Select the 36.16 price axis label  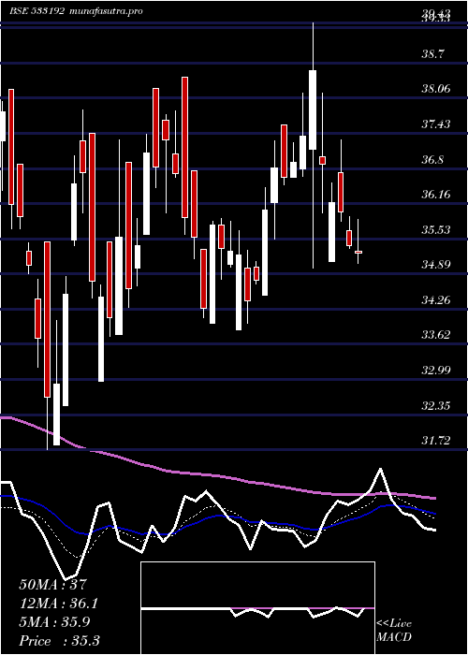(436, 195)
